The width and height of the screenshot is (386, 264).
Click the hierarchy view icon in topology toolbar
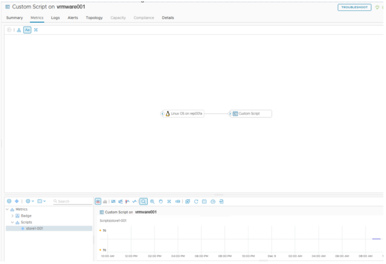coord(19,30)
